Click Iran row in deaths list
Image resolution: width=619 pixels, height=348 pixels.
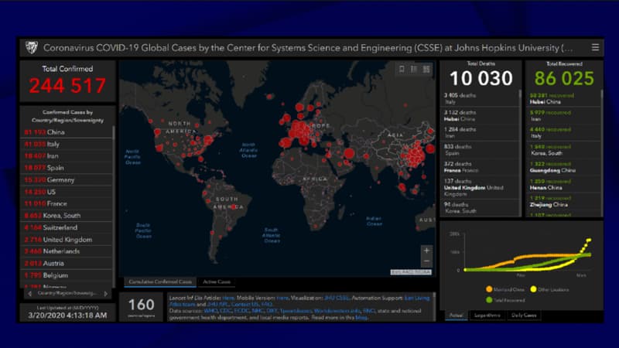(479, 132)
